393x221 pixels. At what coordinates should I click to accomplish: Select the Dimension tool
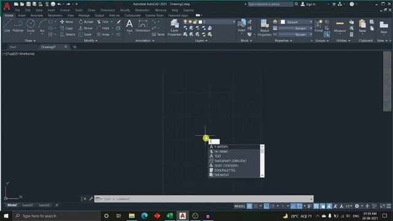pyautogui.click(x=142, y=26)
